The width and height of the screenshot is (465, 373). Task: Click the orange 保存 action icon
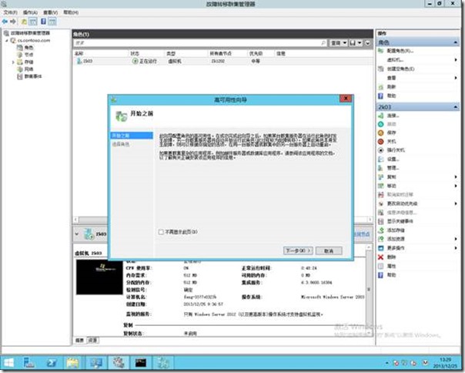pos(381,133)
